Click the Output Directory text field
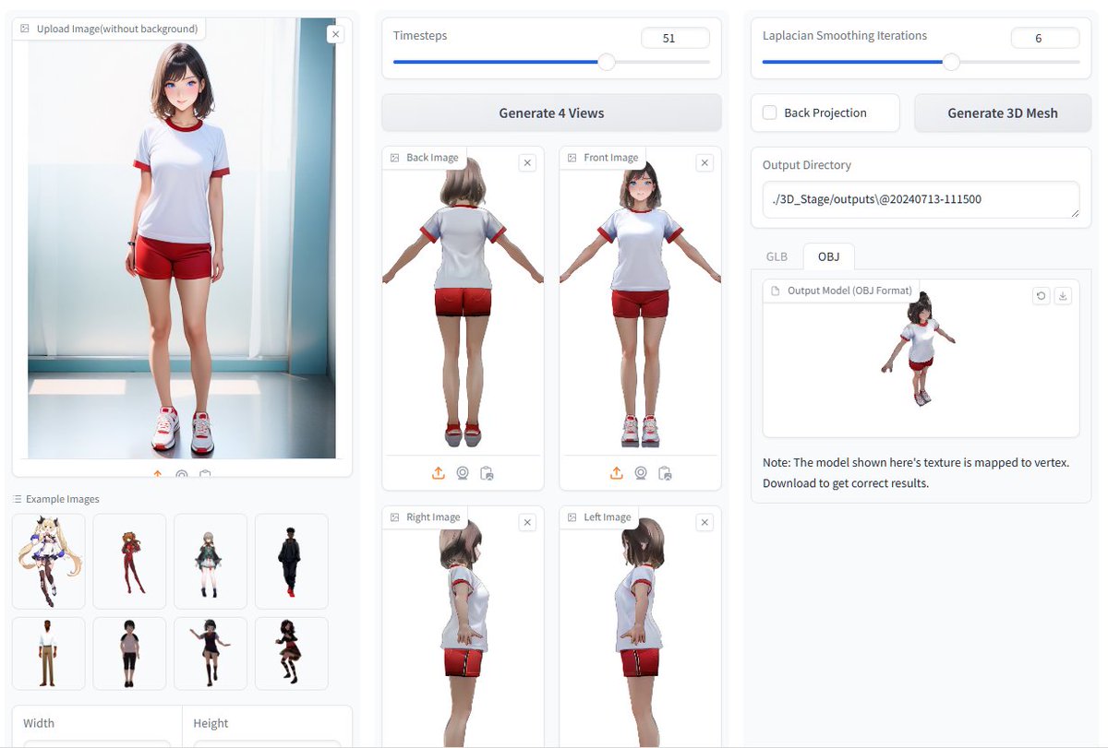 pyautogui.click(x=921, y=199)
